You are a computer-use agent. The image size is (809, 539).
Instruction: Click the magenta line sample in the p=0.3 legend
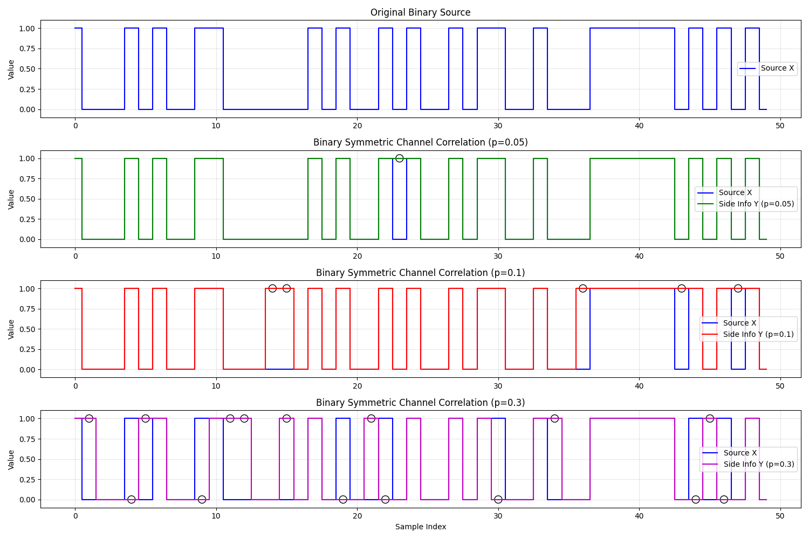pyautogui.click(x=710, y=465)
